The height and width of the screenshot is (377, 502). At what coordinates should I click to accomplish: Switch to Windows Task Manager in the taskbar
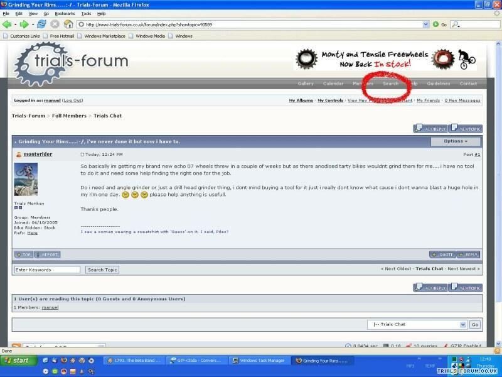pos(259,361)
